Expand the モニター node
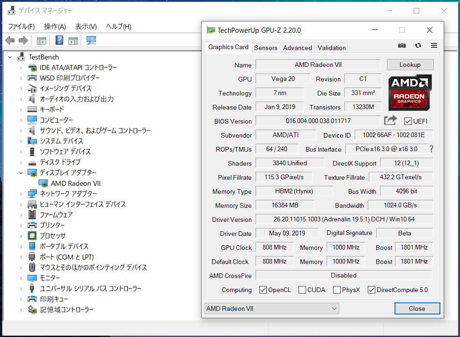 tap(21, 278)
